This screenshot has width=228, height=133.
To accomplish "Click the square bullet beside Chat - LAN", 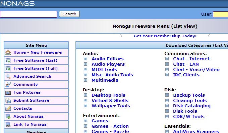I will tap(167, 64).
